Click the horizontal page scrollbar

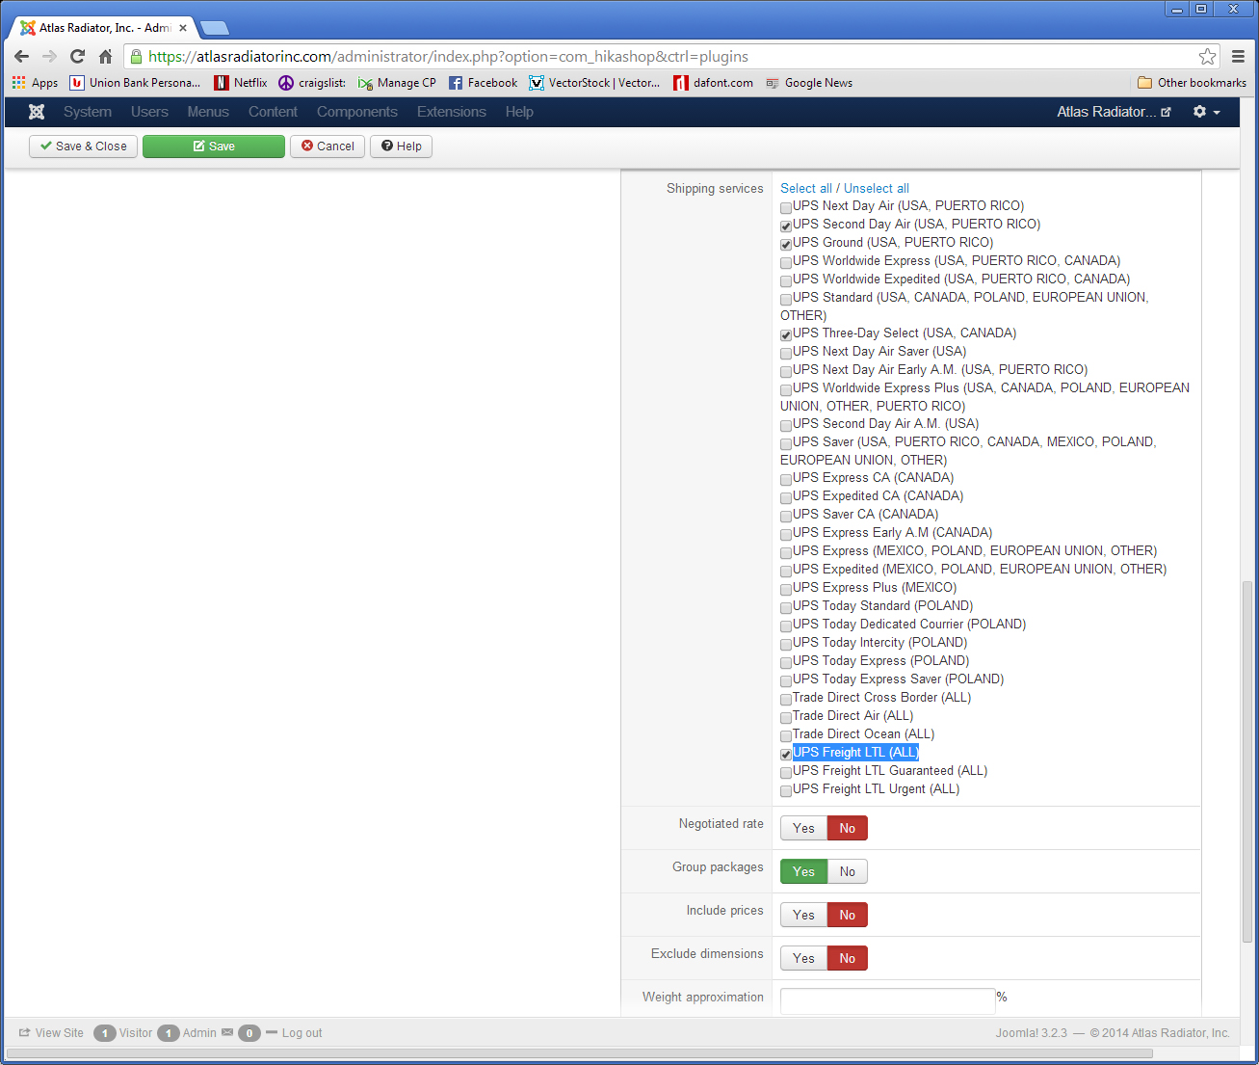pyautogui.click(x=580, y=1053)
